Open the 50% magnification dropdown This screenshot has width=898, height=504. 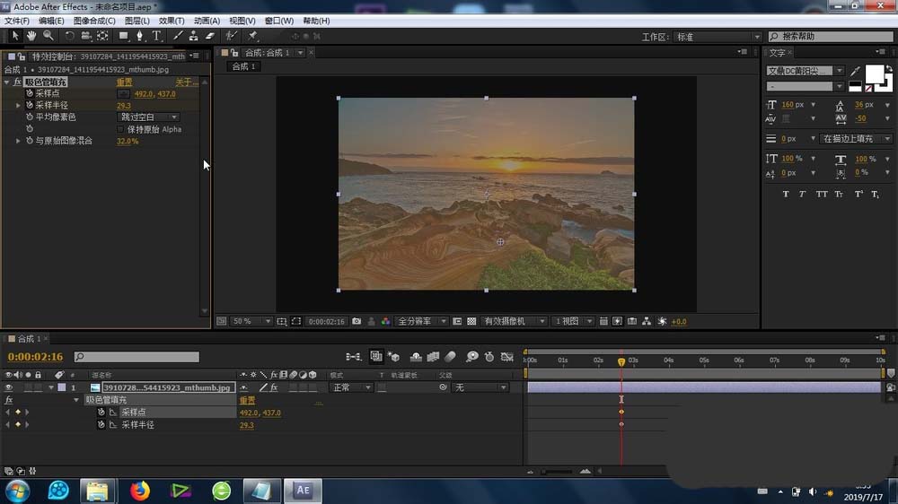252,321
